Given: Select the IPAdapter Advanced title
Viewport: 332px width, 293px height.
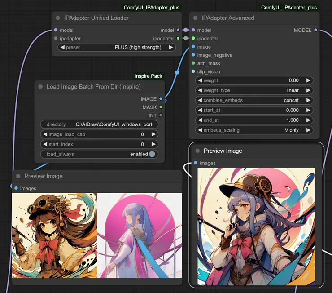Looking at the screenshot, I should (x=228, y=18).
